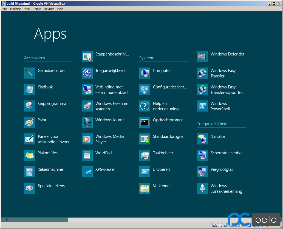Open the View menu
283x229 pixels.
27,9
